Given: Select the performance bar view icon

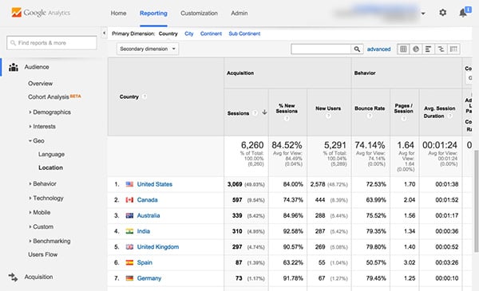Looking at the screenshot, I should point(428,49).
